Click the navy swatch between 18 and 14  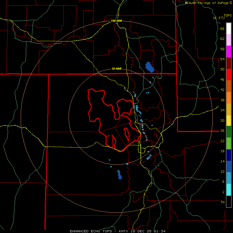229,155
